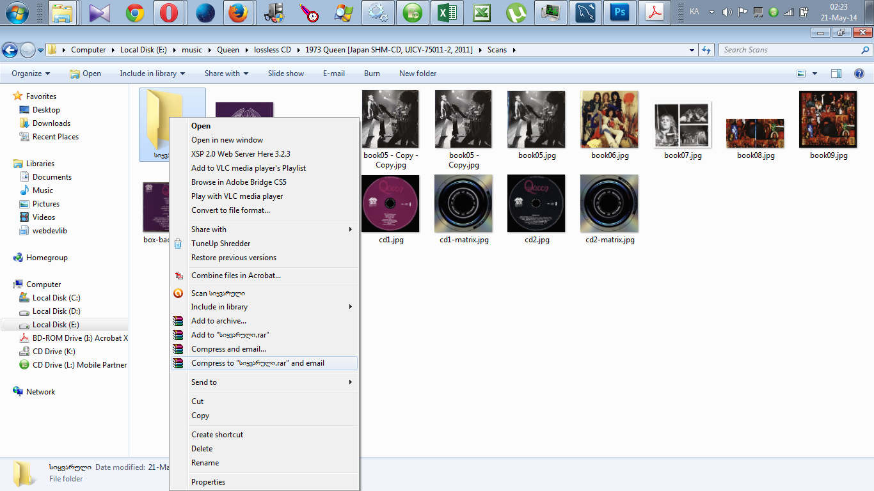Toggle the preview pane button
The width and height of the screenshot is (874, 491).
click(x=836, y=74)
